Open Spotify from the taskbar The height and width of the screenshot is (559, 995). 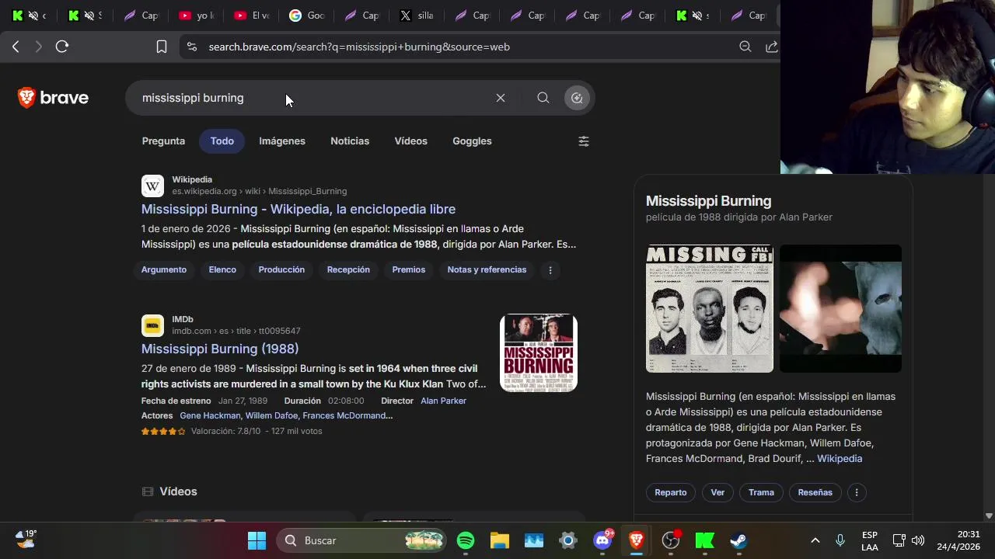[466, 540]
